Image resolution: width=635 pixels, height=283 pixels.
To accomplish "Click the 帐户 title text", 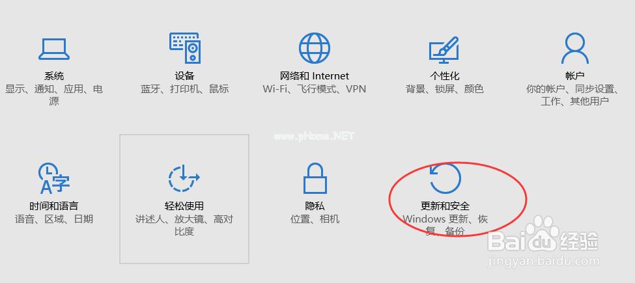I will click(574, 76).
